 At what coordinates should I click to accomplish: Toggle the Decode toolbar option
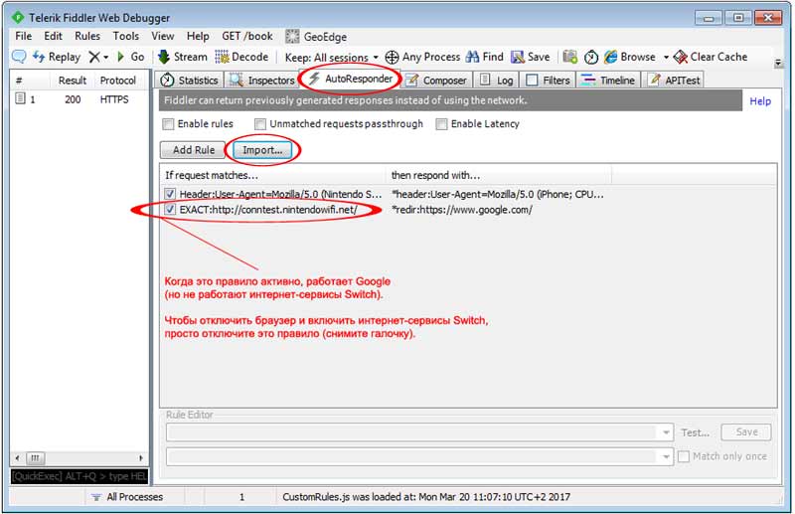click(x=241, y=57)
